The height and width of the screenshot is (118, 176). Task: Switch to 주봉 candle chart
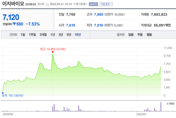(140, 35)
